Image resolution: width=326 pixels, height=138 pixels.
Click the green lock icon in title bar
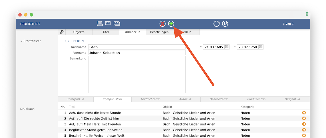[307, 14]
